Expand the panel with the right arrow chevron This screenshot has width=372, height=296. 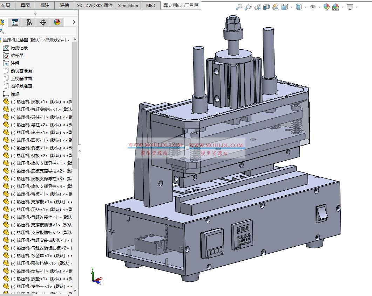tap(74, 22)
